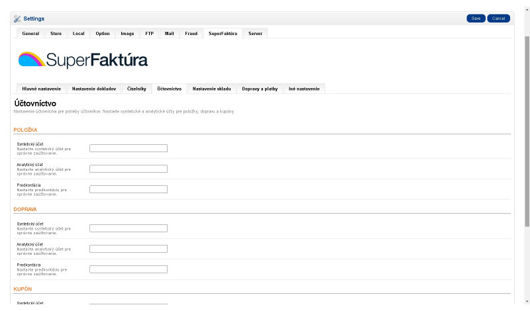Open the Nastavenie skladu sub-tab
Screen dimensions: 530x311
pos(212,89)
